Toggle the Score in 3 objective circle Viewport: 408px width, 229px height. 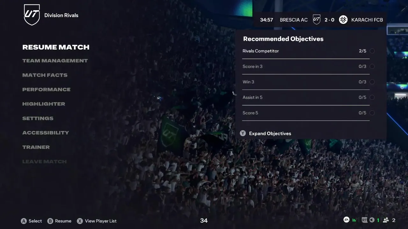(x=372, y=66)
